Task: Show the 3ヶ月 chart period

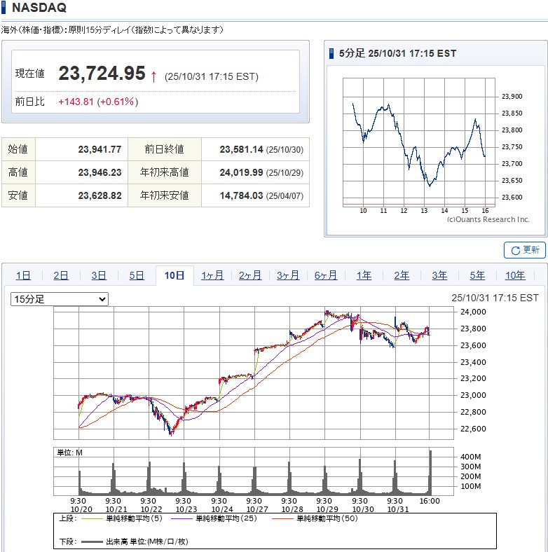Action: (x=288, y=275)
